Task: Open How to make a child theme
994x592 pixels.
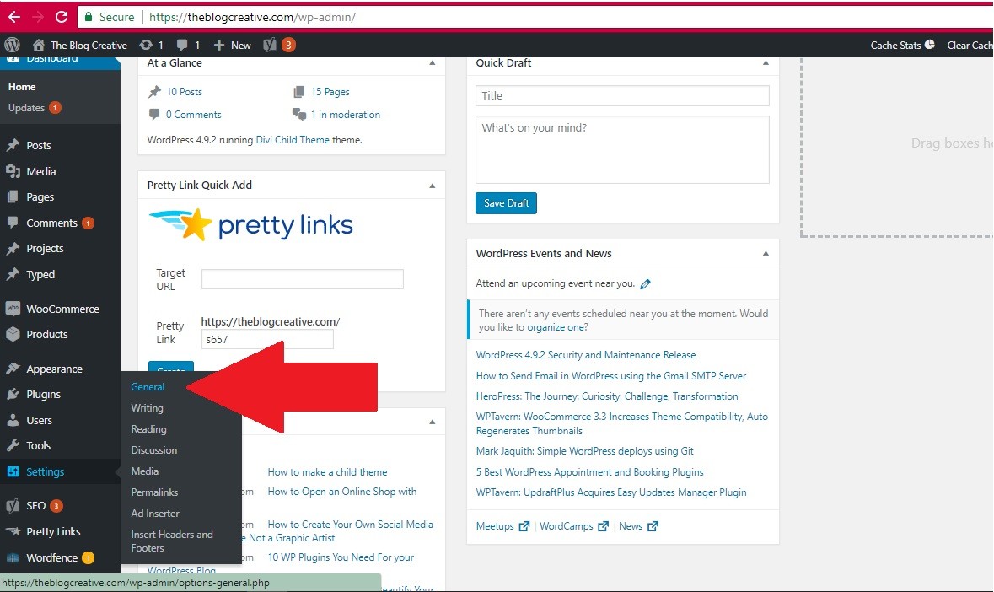Action: [x=327, y=472]
